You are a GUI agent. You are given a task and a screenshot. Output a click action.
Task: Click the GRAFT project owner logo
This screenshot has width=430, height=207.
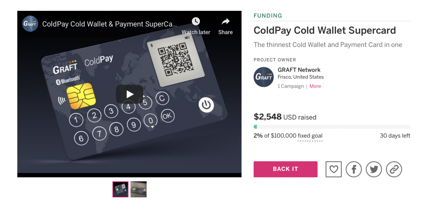point(264,77)
